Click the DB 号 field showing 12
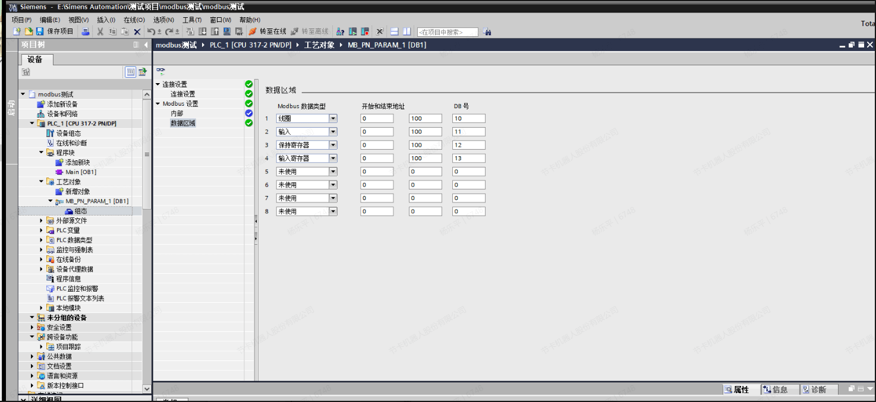The width and height of the screenshot is (876, 402). point(468,145)
